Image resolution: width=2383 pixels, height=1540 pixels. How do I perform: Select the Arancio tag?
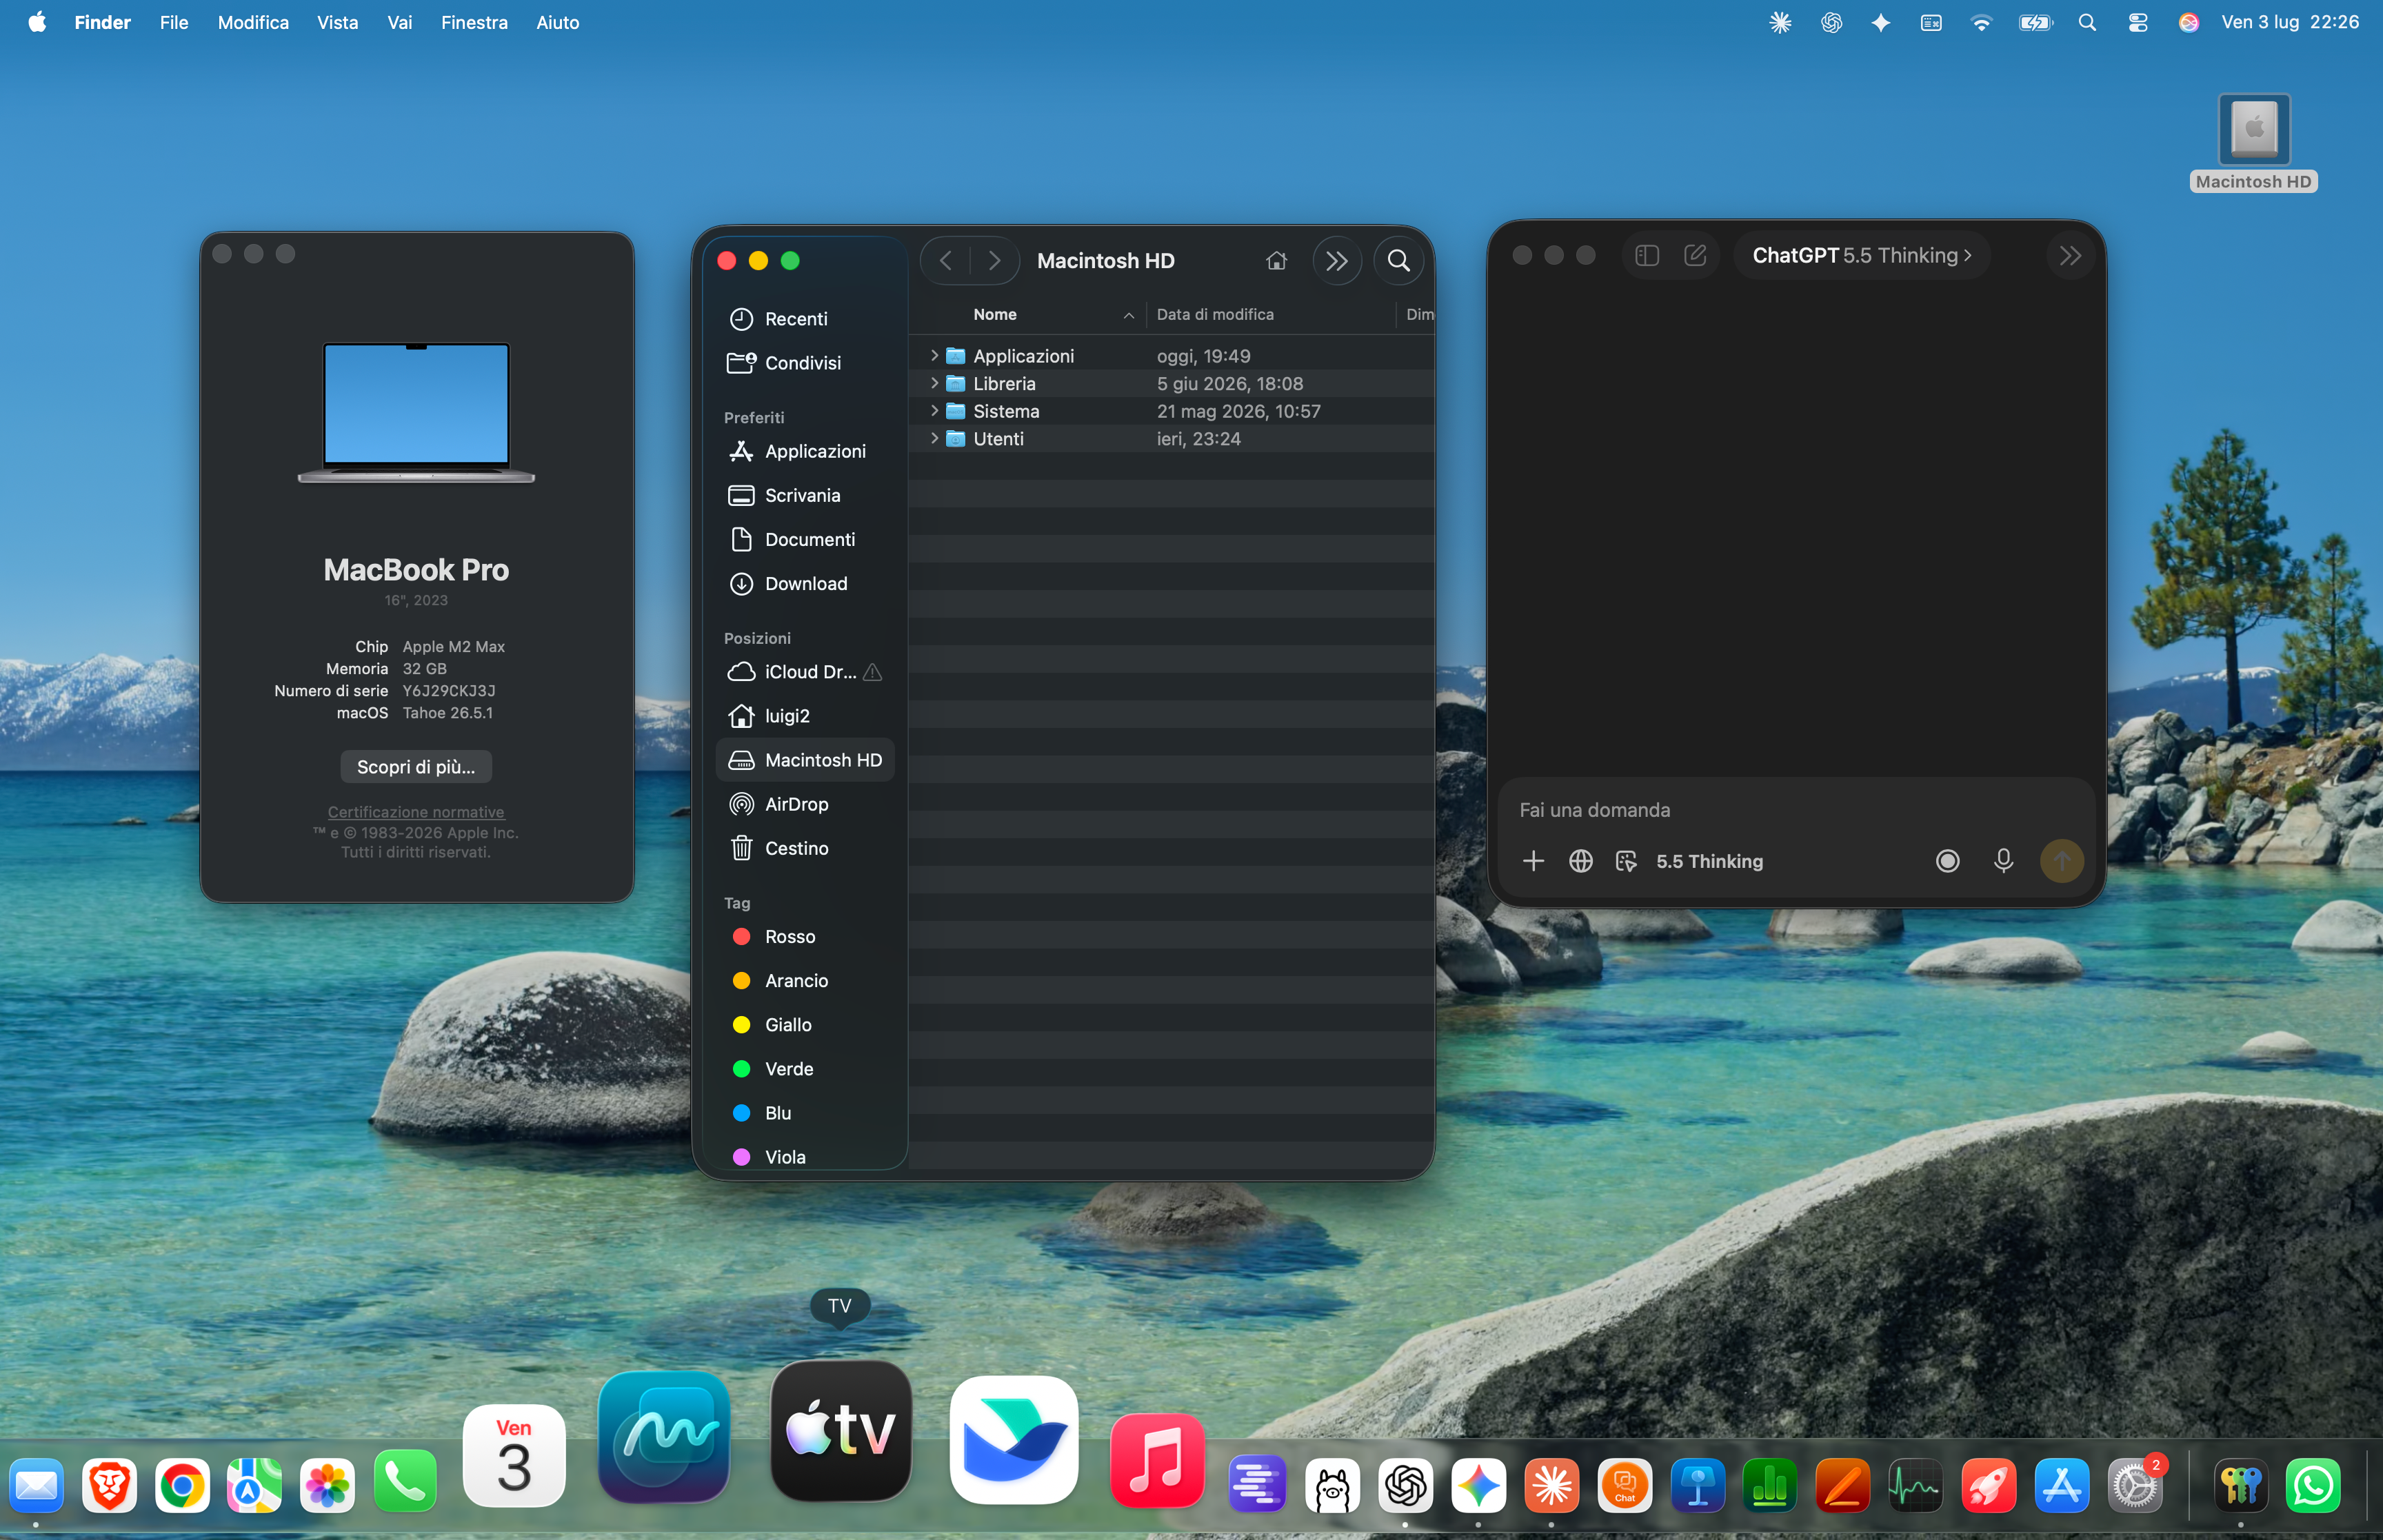[805, 981]
